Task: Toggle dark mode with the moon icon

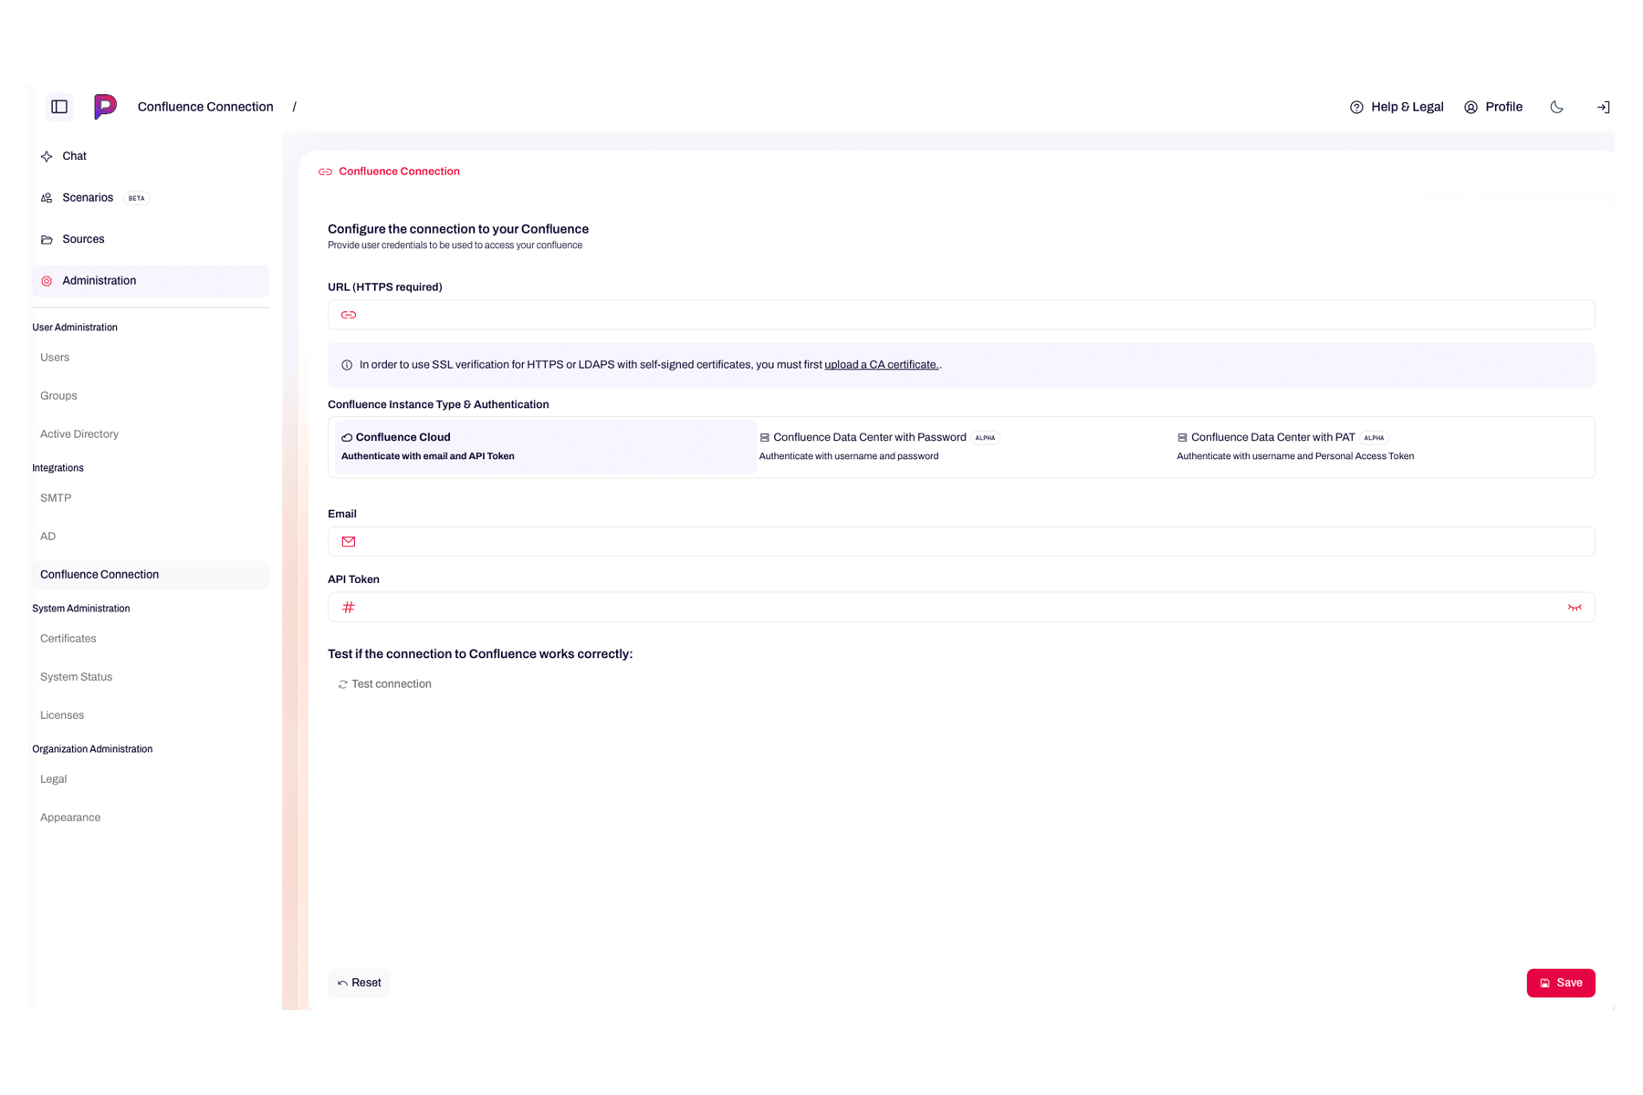Action: click(1556, 107)
